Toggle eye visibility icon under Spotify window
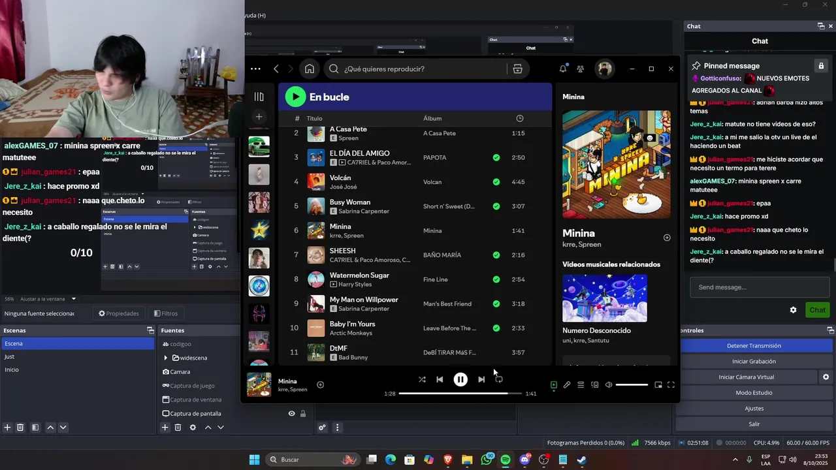 292,413
